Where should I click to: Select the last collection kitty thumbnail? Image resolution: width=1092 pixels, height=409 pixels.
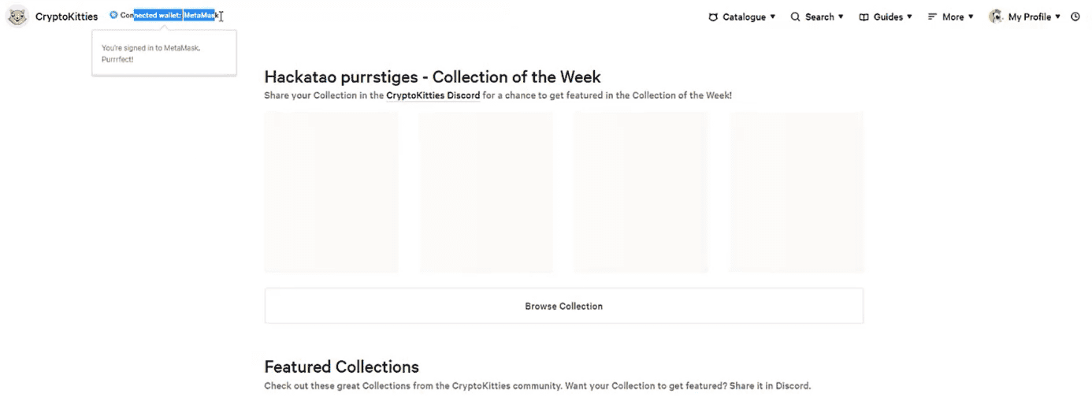pos(797,192)
